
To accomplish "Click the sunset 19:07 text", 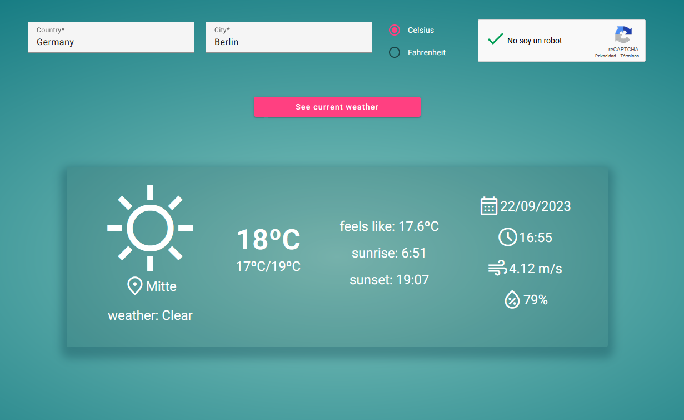I will 390,280.
